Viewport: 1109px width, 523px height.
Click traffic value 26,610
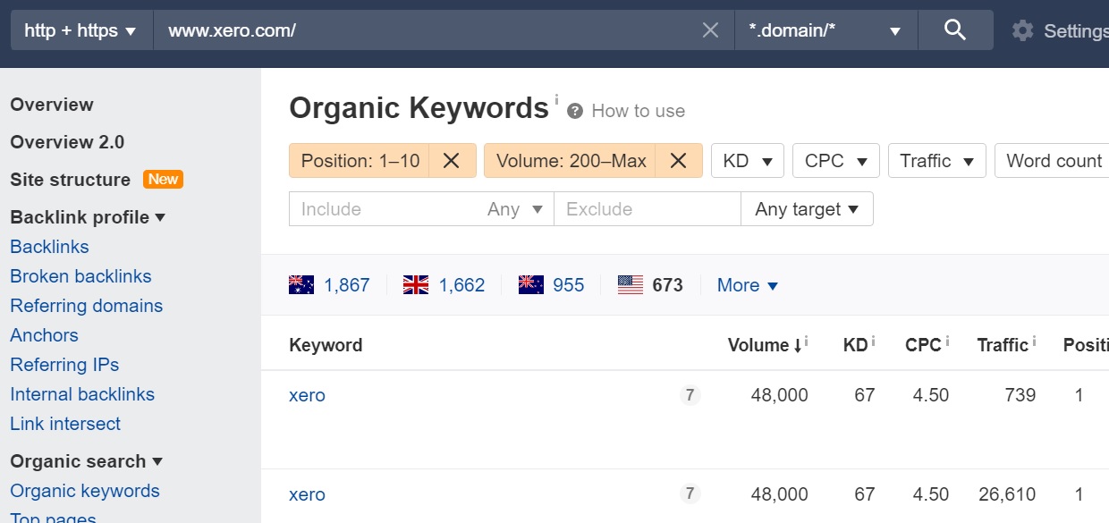point(1007,494)
